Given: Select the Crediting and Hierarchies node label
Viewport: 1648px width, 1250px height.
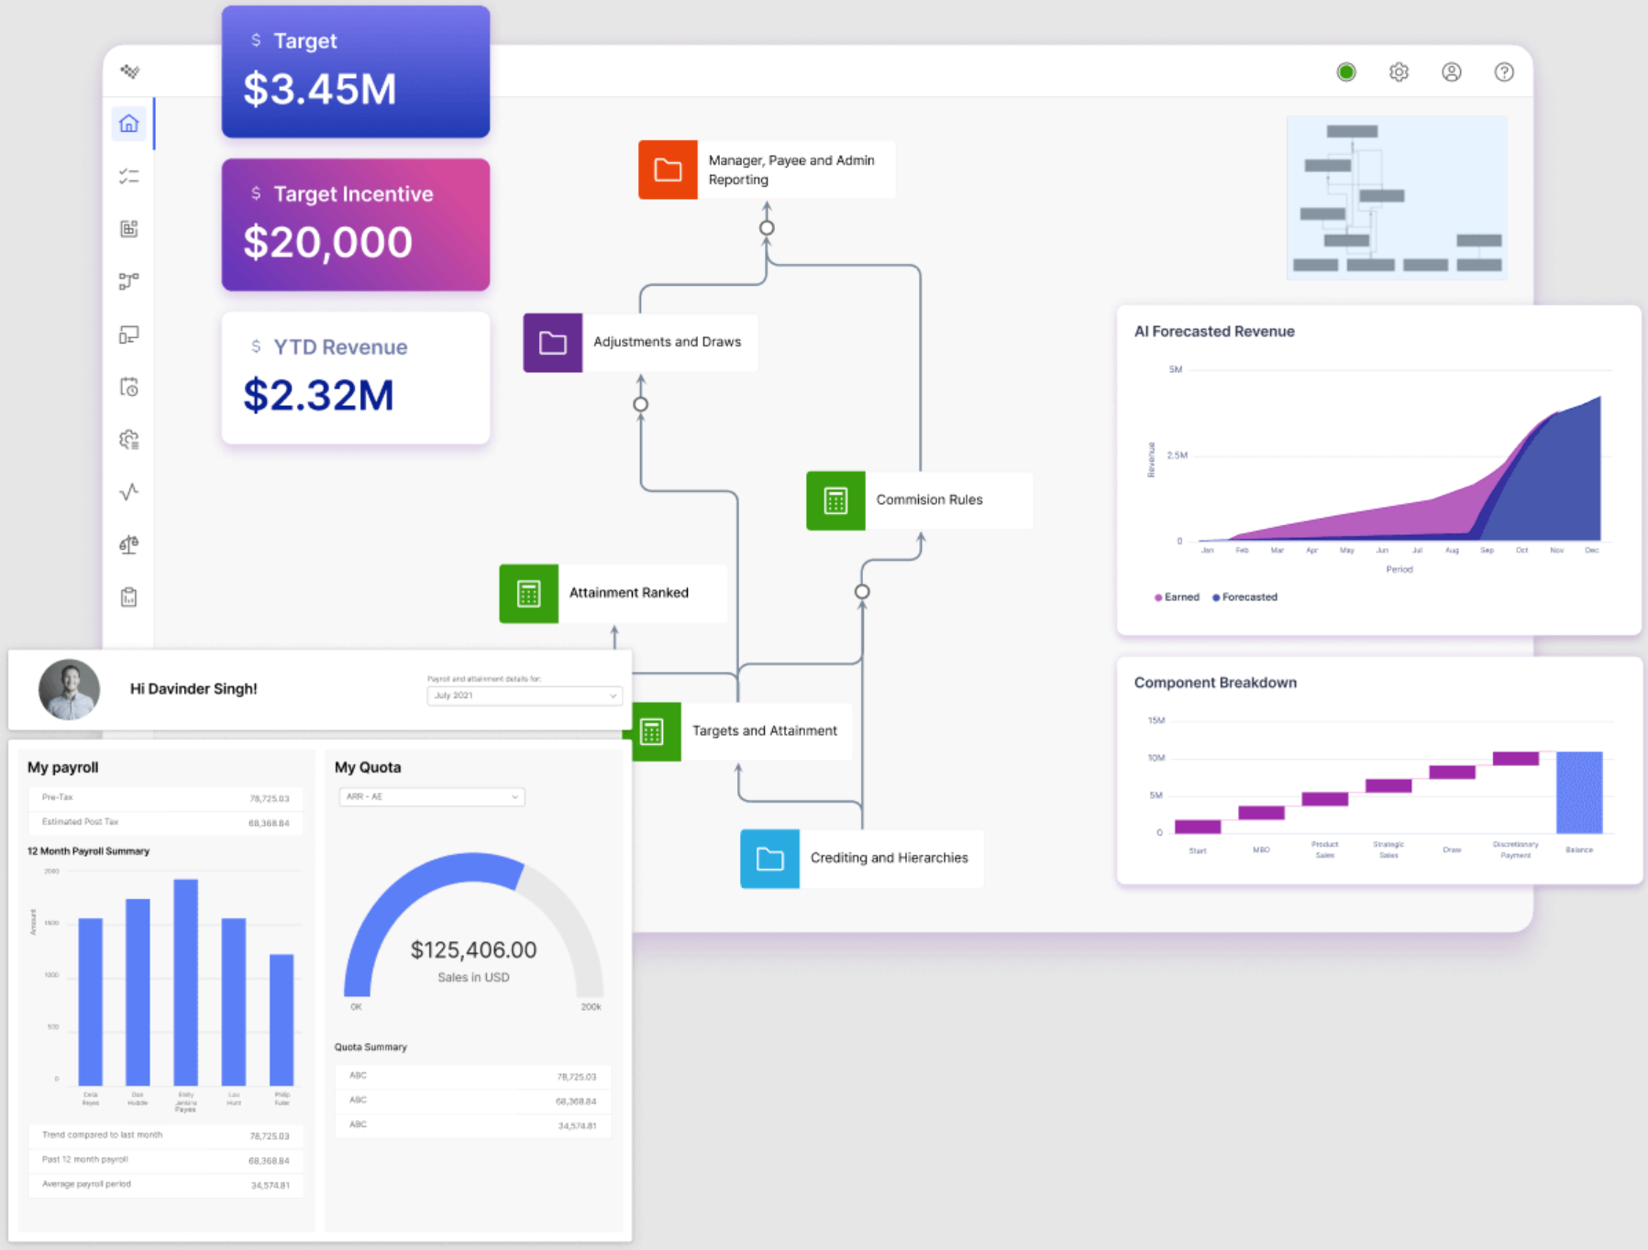Looking at the screenshot, I should (x=890, y=858).
